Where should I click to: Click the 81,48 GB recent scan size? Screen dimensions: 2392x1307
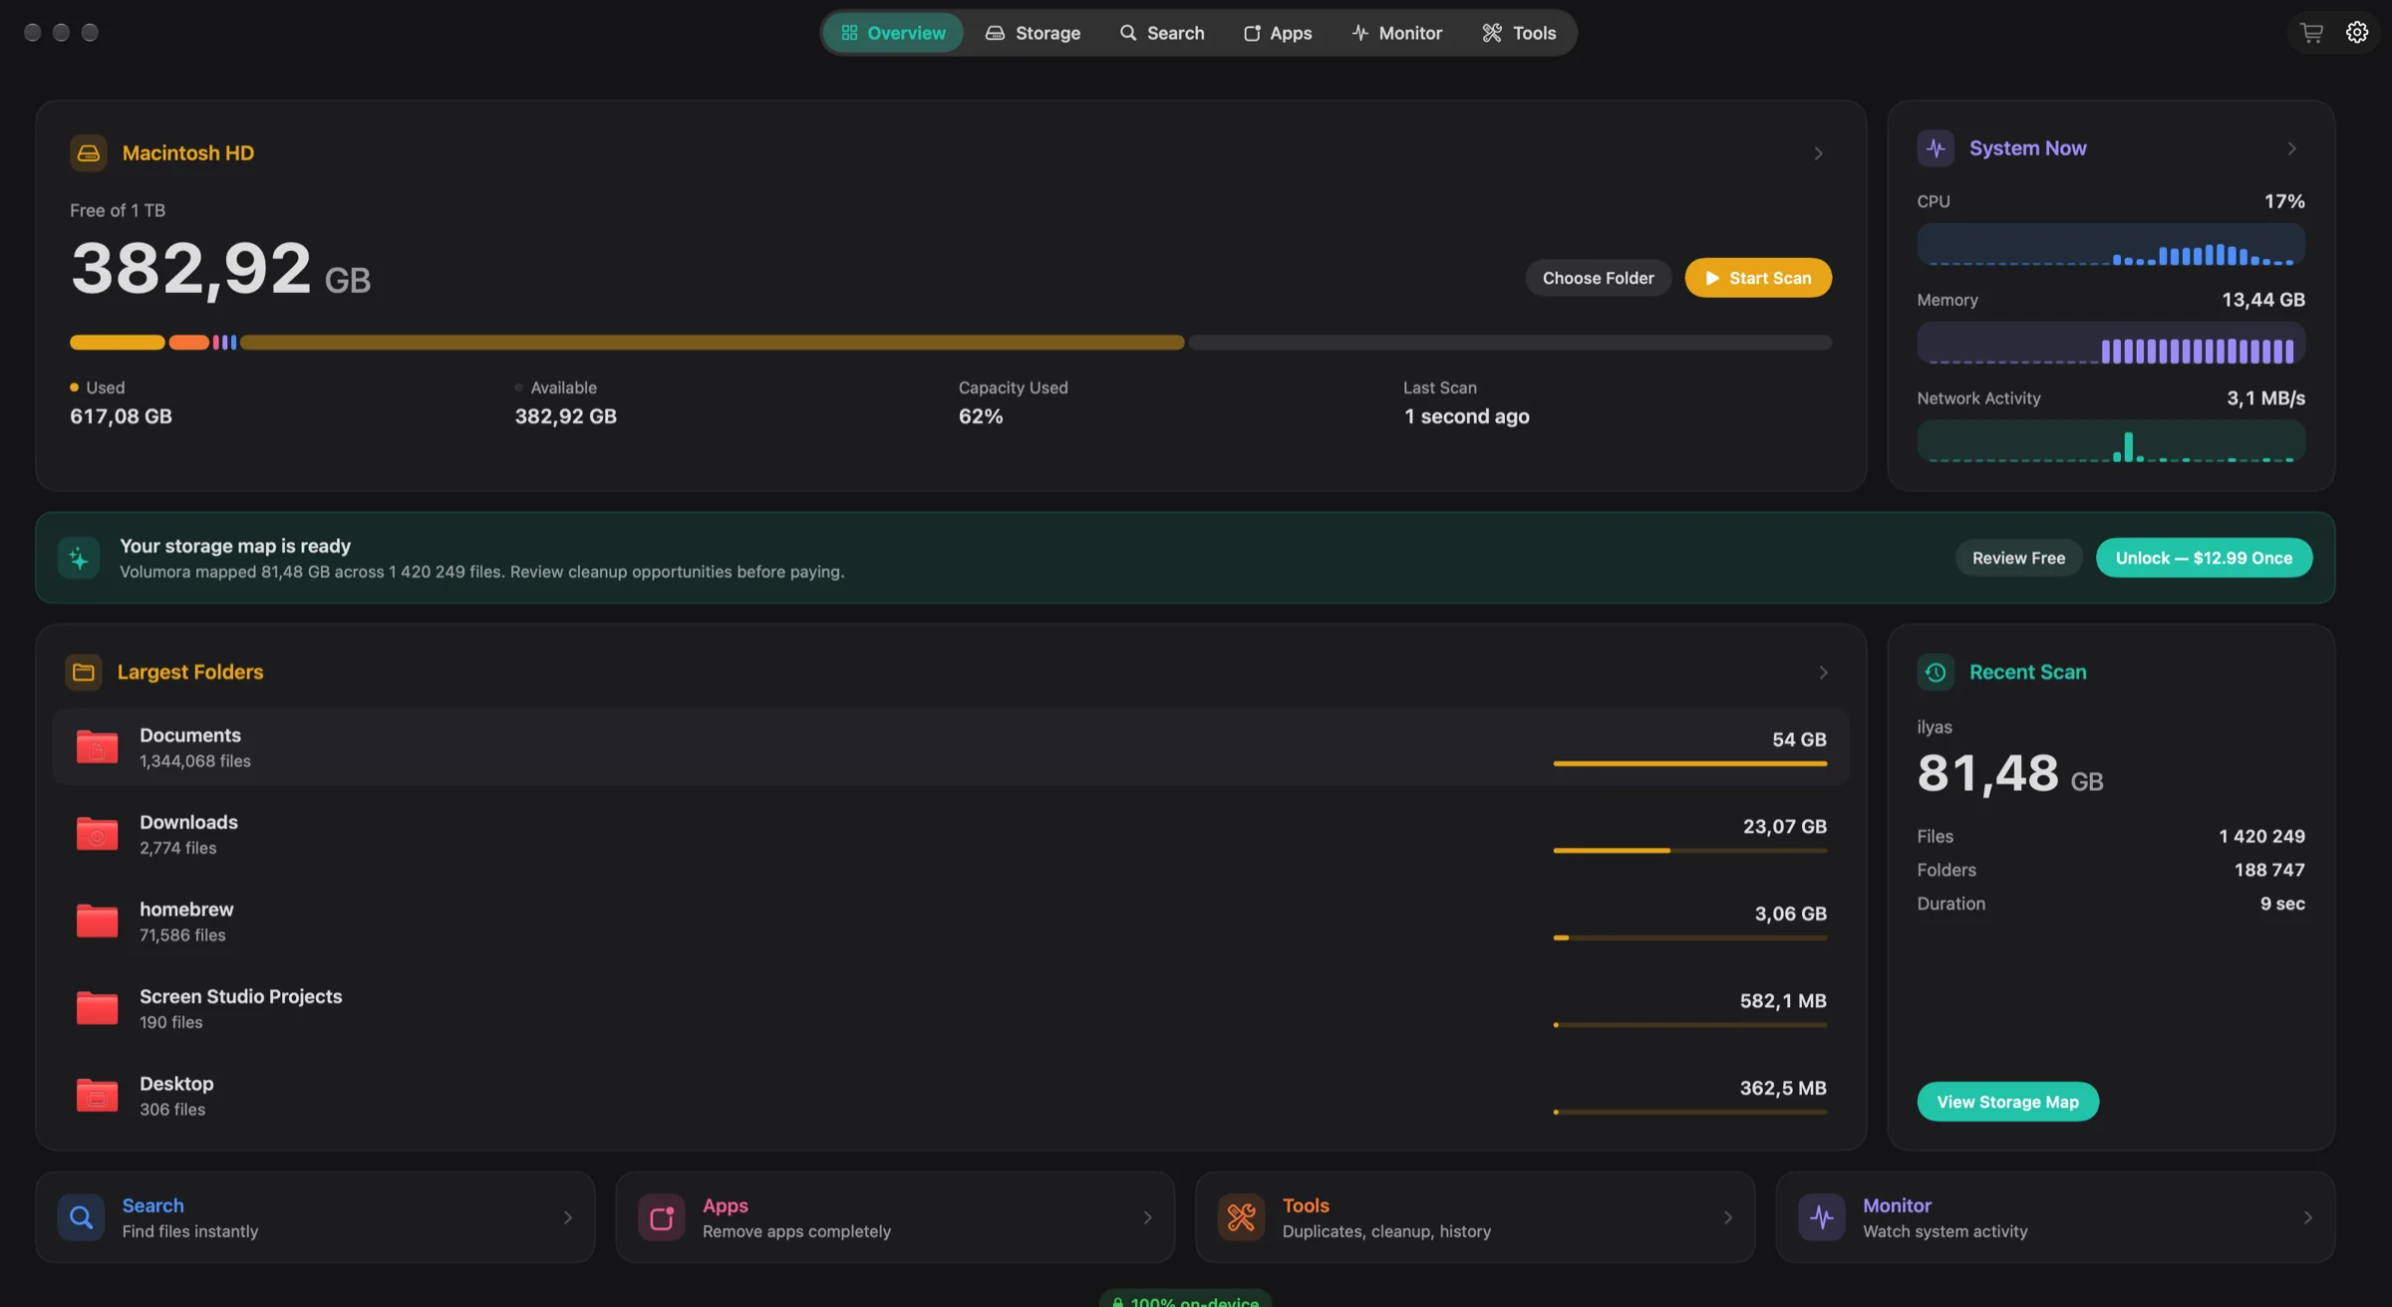(x=2010, y=774)
